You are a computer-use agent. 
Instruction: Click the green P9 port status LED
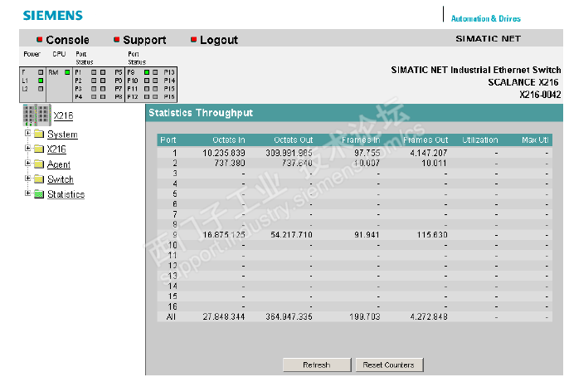click(x=147, y=72)
